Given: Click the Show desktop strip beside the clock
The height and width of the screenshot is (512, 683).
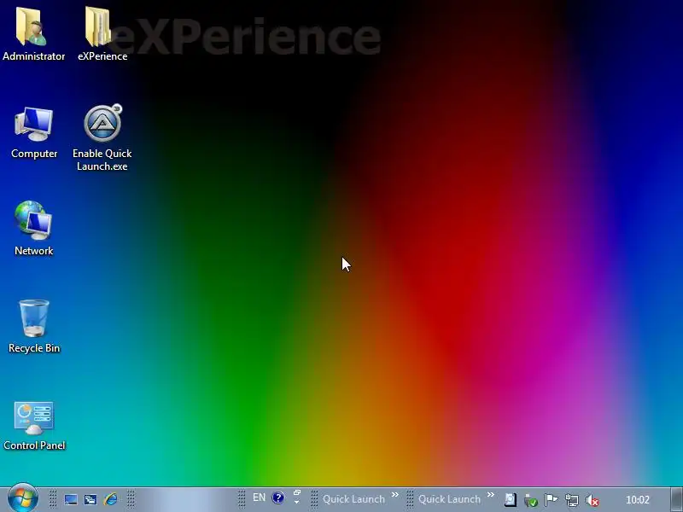Looking at the screenshot, I should click(x=676, y=499).
